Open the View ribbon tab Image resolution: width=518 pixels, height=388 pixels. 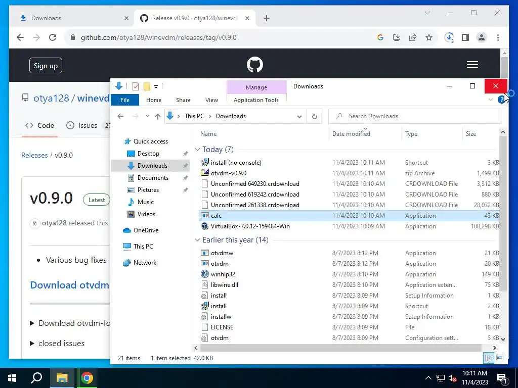point(211,100)
